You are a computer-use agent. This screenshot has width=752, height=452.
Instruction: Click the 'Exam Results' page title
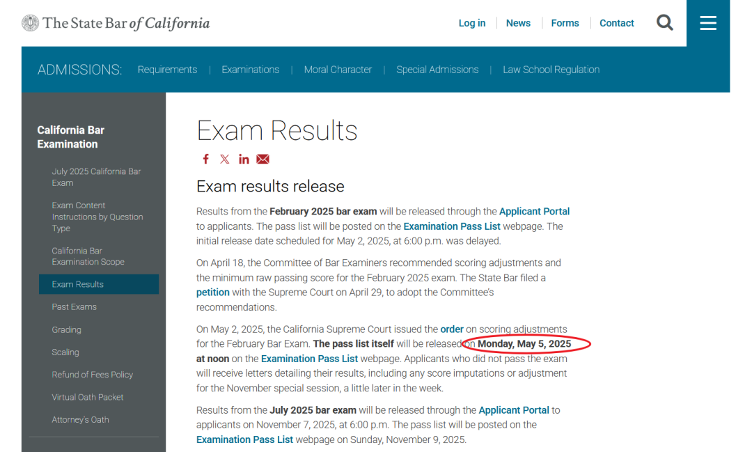tap(276, 130)
